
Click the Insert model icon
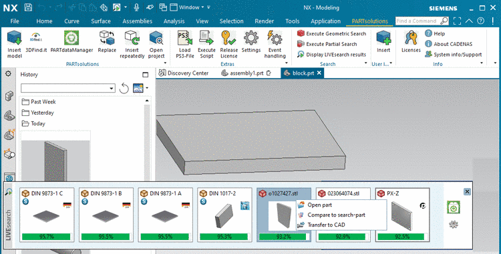(x=15, y=38)
